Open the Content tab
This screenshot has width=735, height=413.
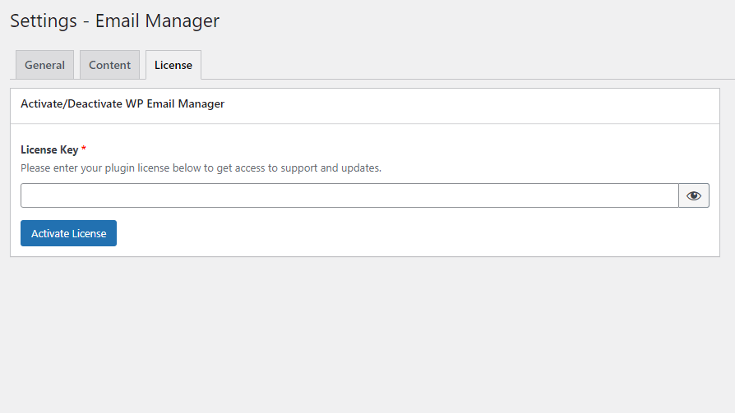click(x=109, y=65)
